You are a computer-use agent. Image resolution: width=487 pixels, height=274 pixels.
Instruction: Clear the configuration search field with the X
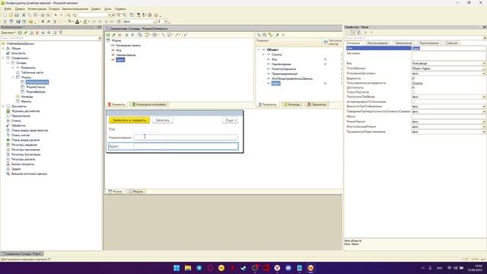point(100,38)
